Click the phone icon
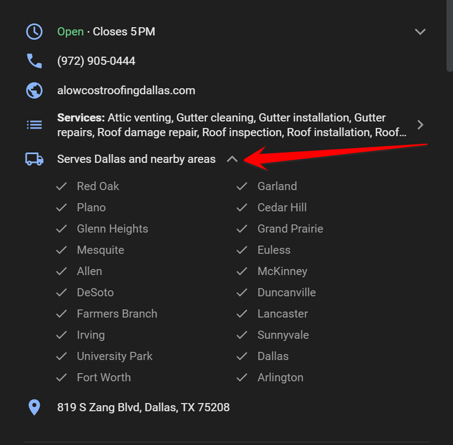The width and height of the screenshot is (453, 445). (x=35, y=61)
